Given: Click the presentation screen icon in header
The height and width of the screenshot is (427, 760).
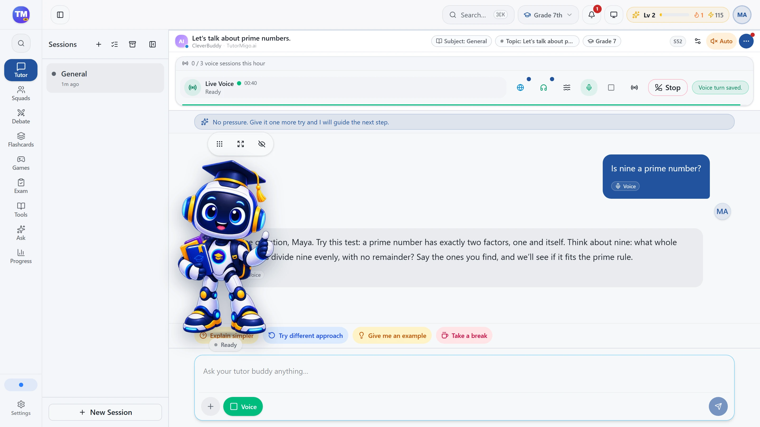Looking at the screenshot, I should pyautogui.click(x=614, y=15).
